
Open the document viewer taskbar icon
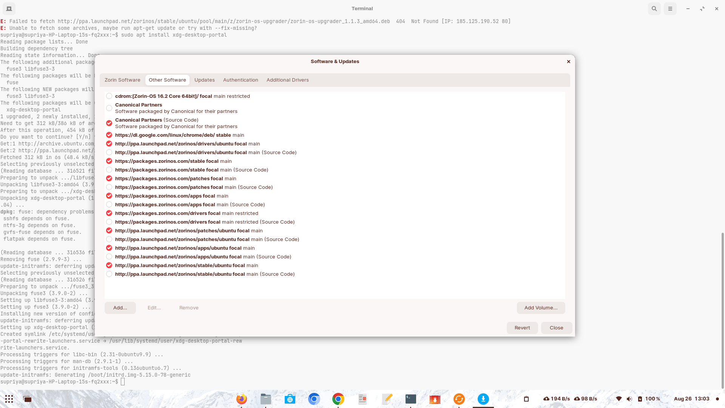[x=362, y=399]
